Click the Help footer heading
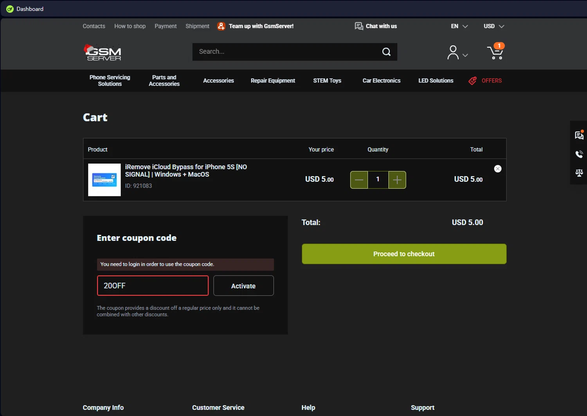 coord(308,407)
